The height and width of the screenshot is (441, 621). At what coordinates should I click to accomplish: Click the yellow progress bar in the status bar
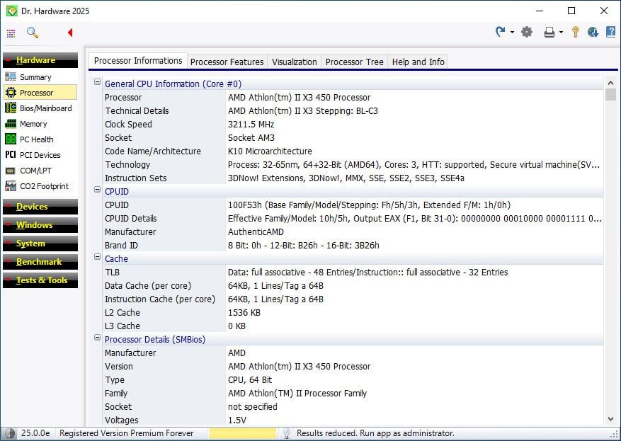pos(243,433)
